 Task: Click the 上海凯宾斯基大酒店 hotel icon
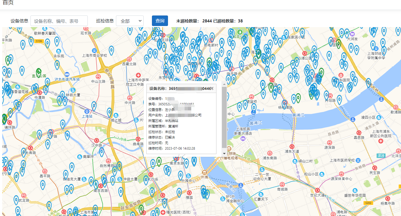click(243, 139)
